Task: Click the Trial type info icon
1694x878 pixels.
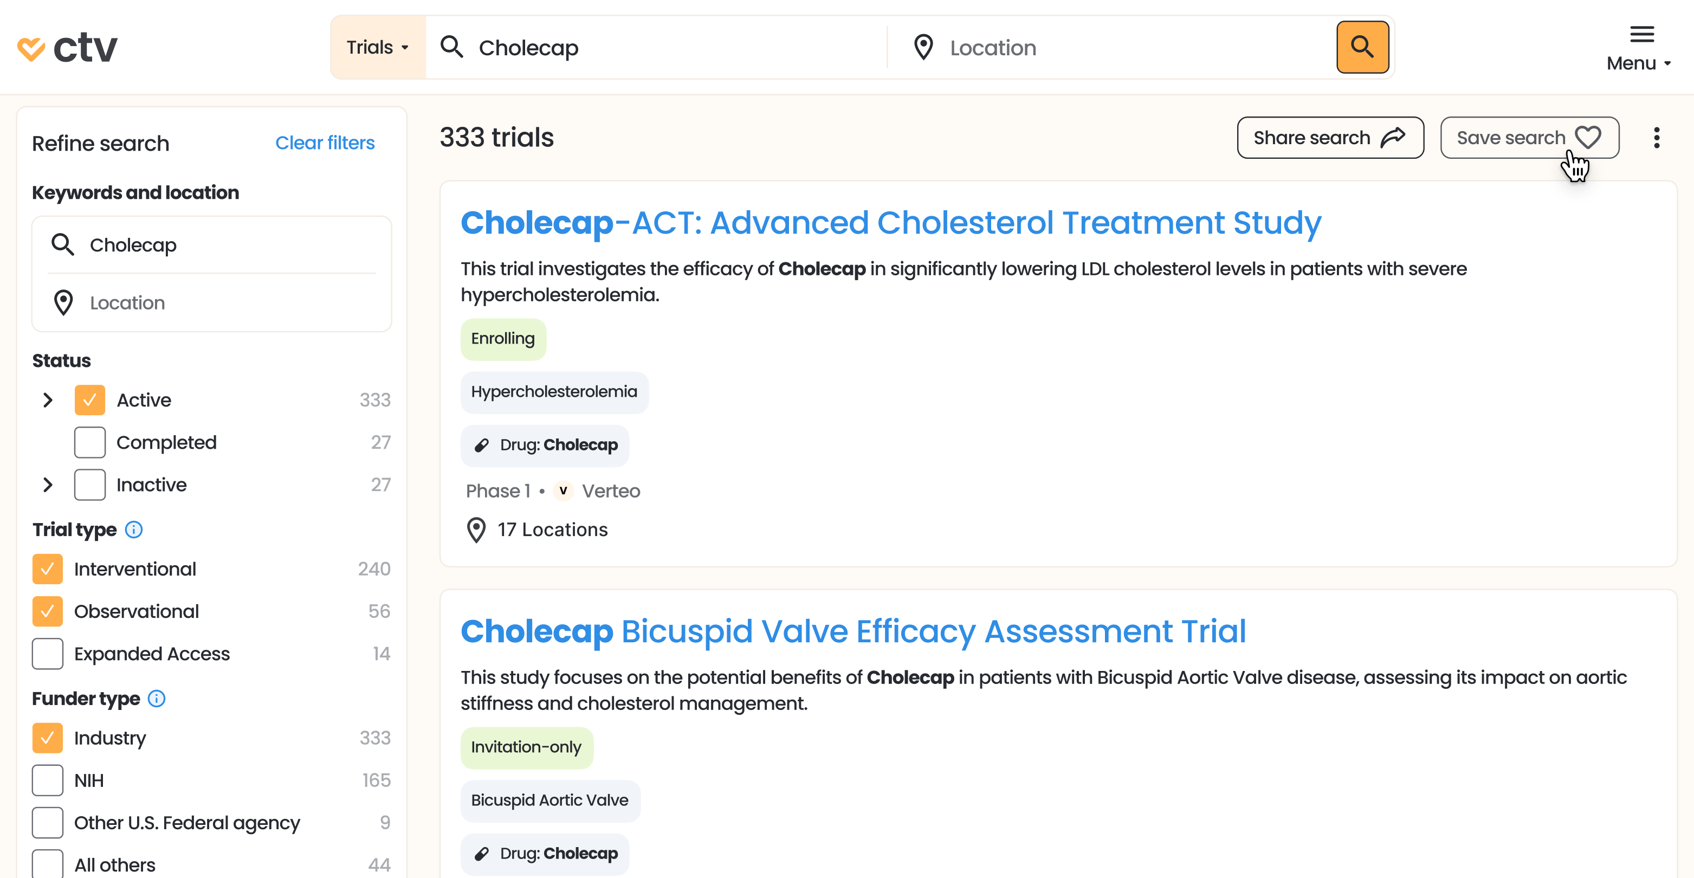Action: 134,530
